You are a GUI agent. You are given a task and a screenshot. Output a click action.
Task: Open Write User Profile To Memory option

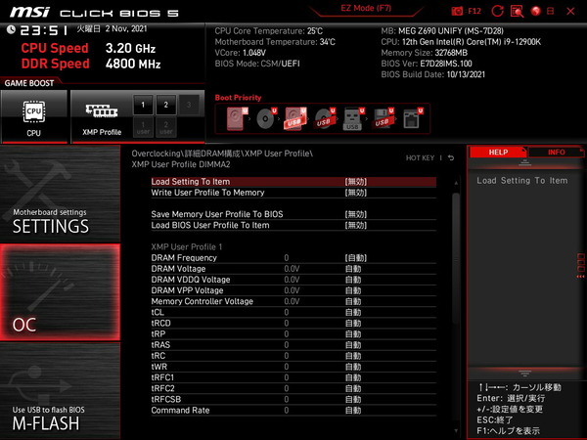click(293, 193)
